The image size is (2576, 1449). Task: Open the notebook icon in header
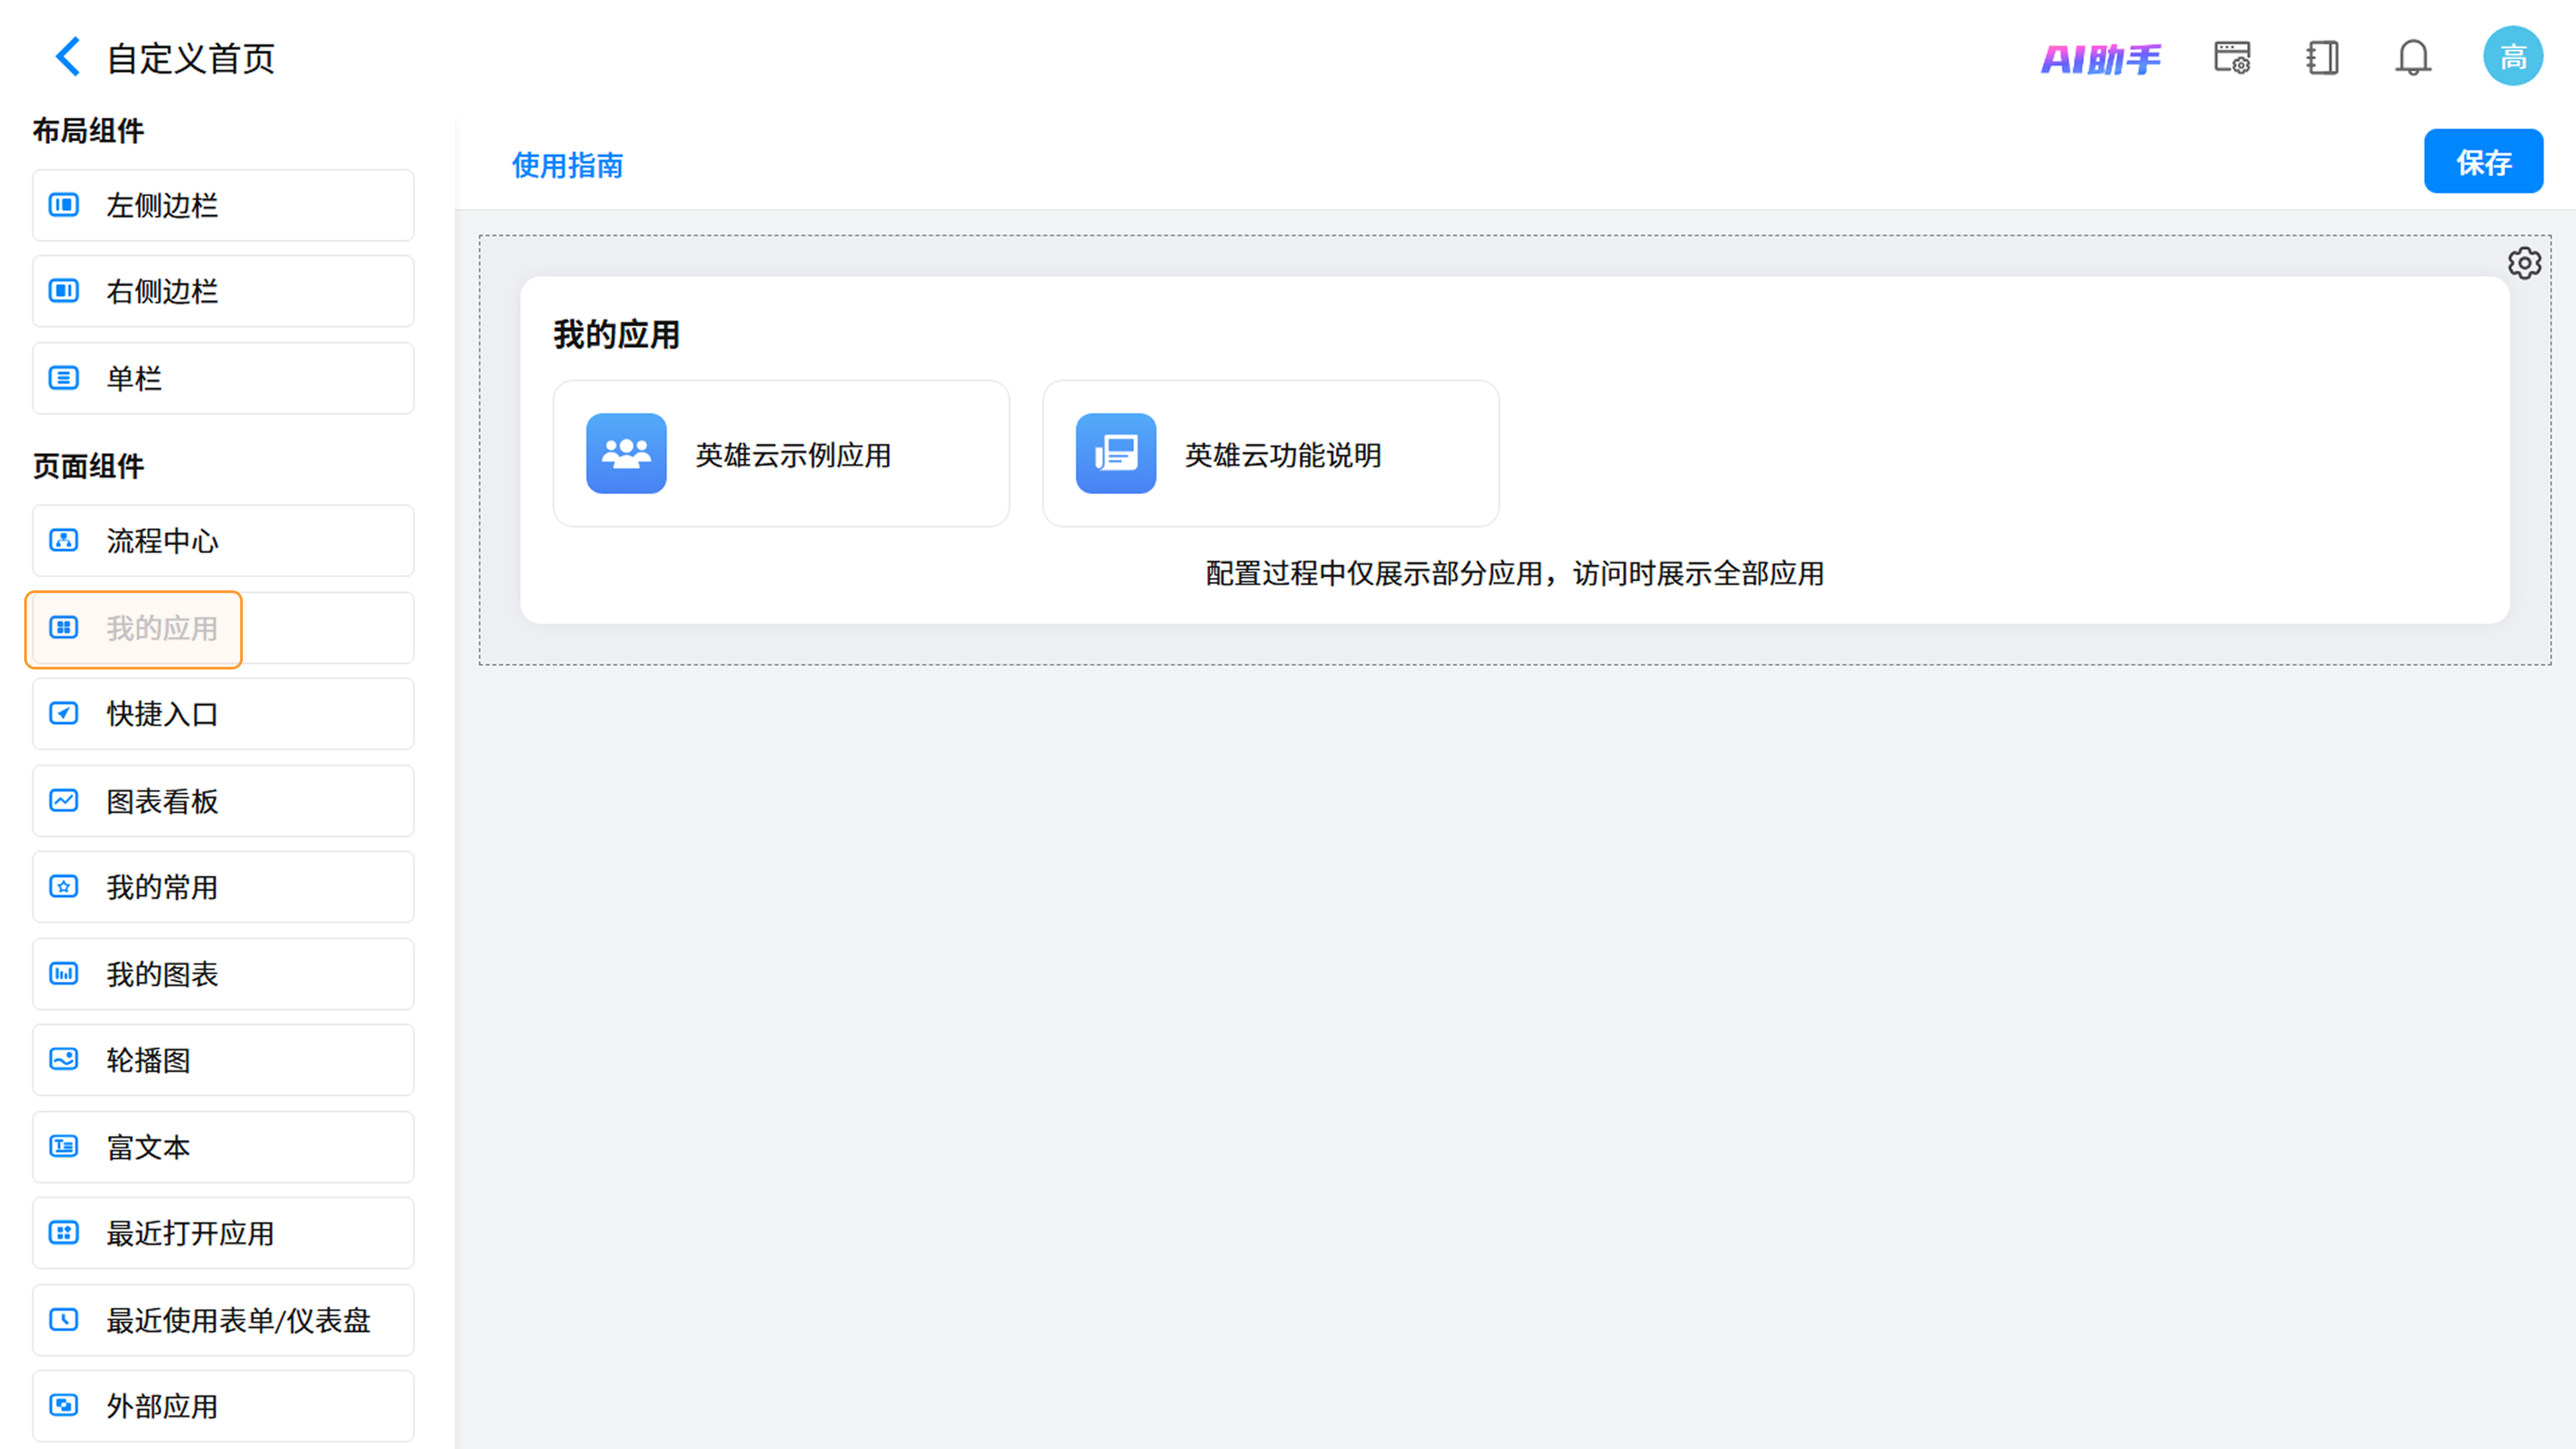coord(2322,58)
